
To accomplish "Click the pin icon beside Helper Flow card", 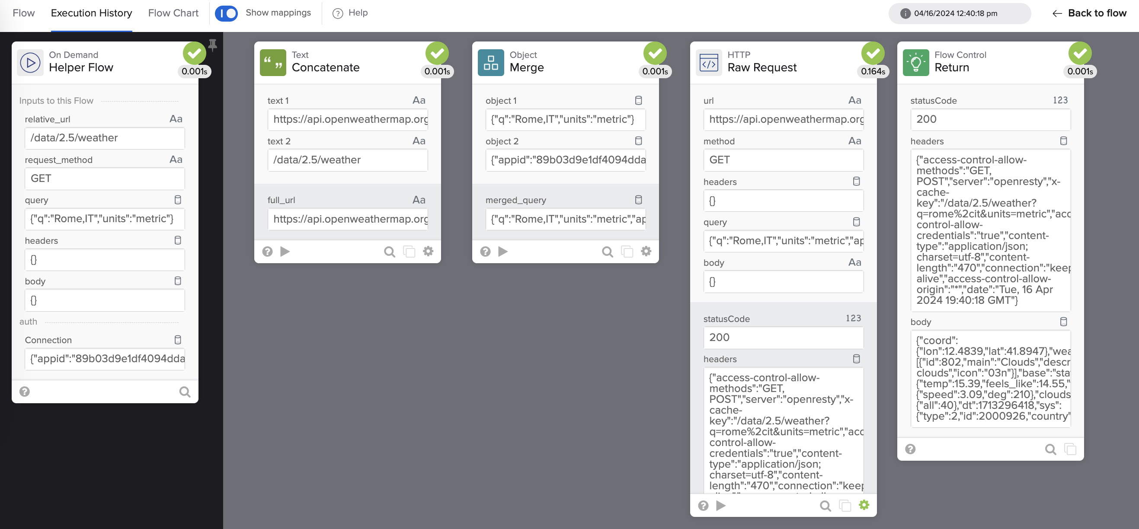I will 213,45.
